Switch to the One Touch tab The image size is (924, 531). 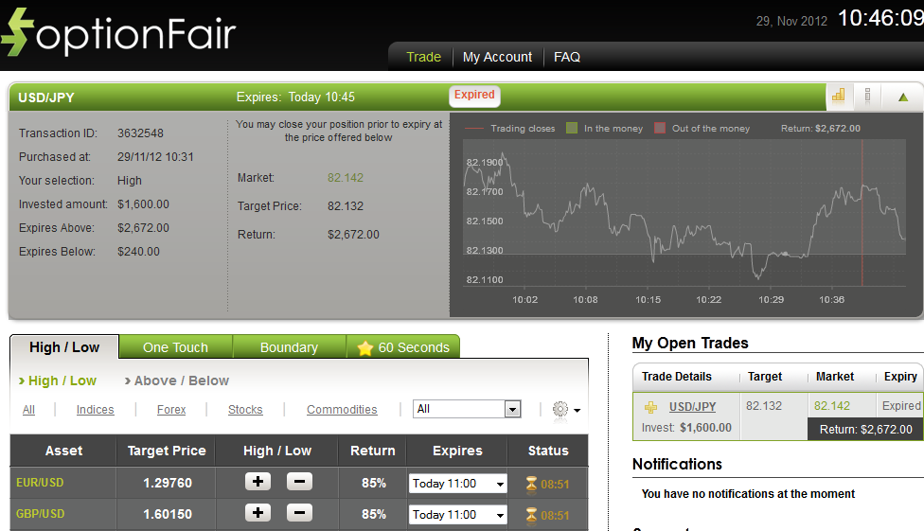[175, 347]
